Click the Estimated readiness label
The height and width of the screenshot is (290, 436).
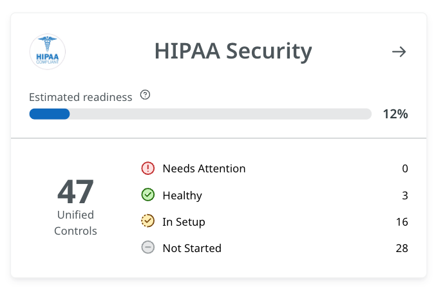pyautogui.click(x=81, y=97)
